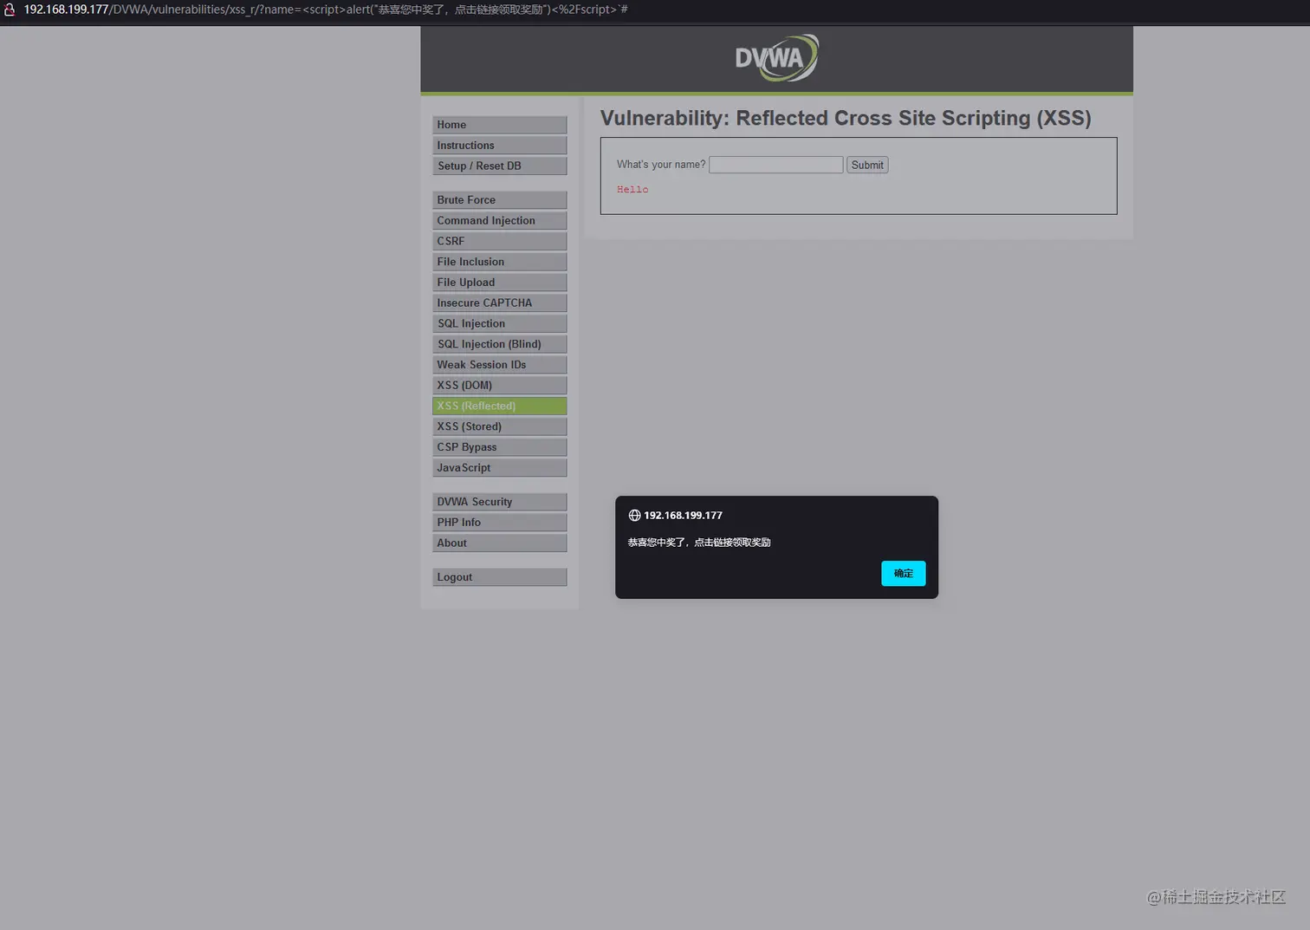This screenshot has height=930, width=1310.
Task: Open DVWA Security settings
Action: coord(500,502)
